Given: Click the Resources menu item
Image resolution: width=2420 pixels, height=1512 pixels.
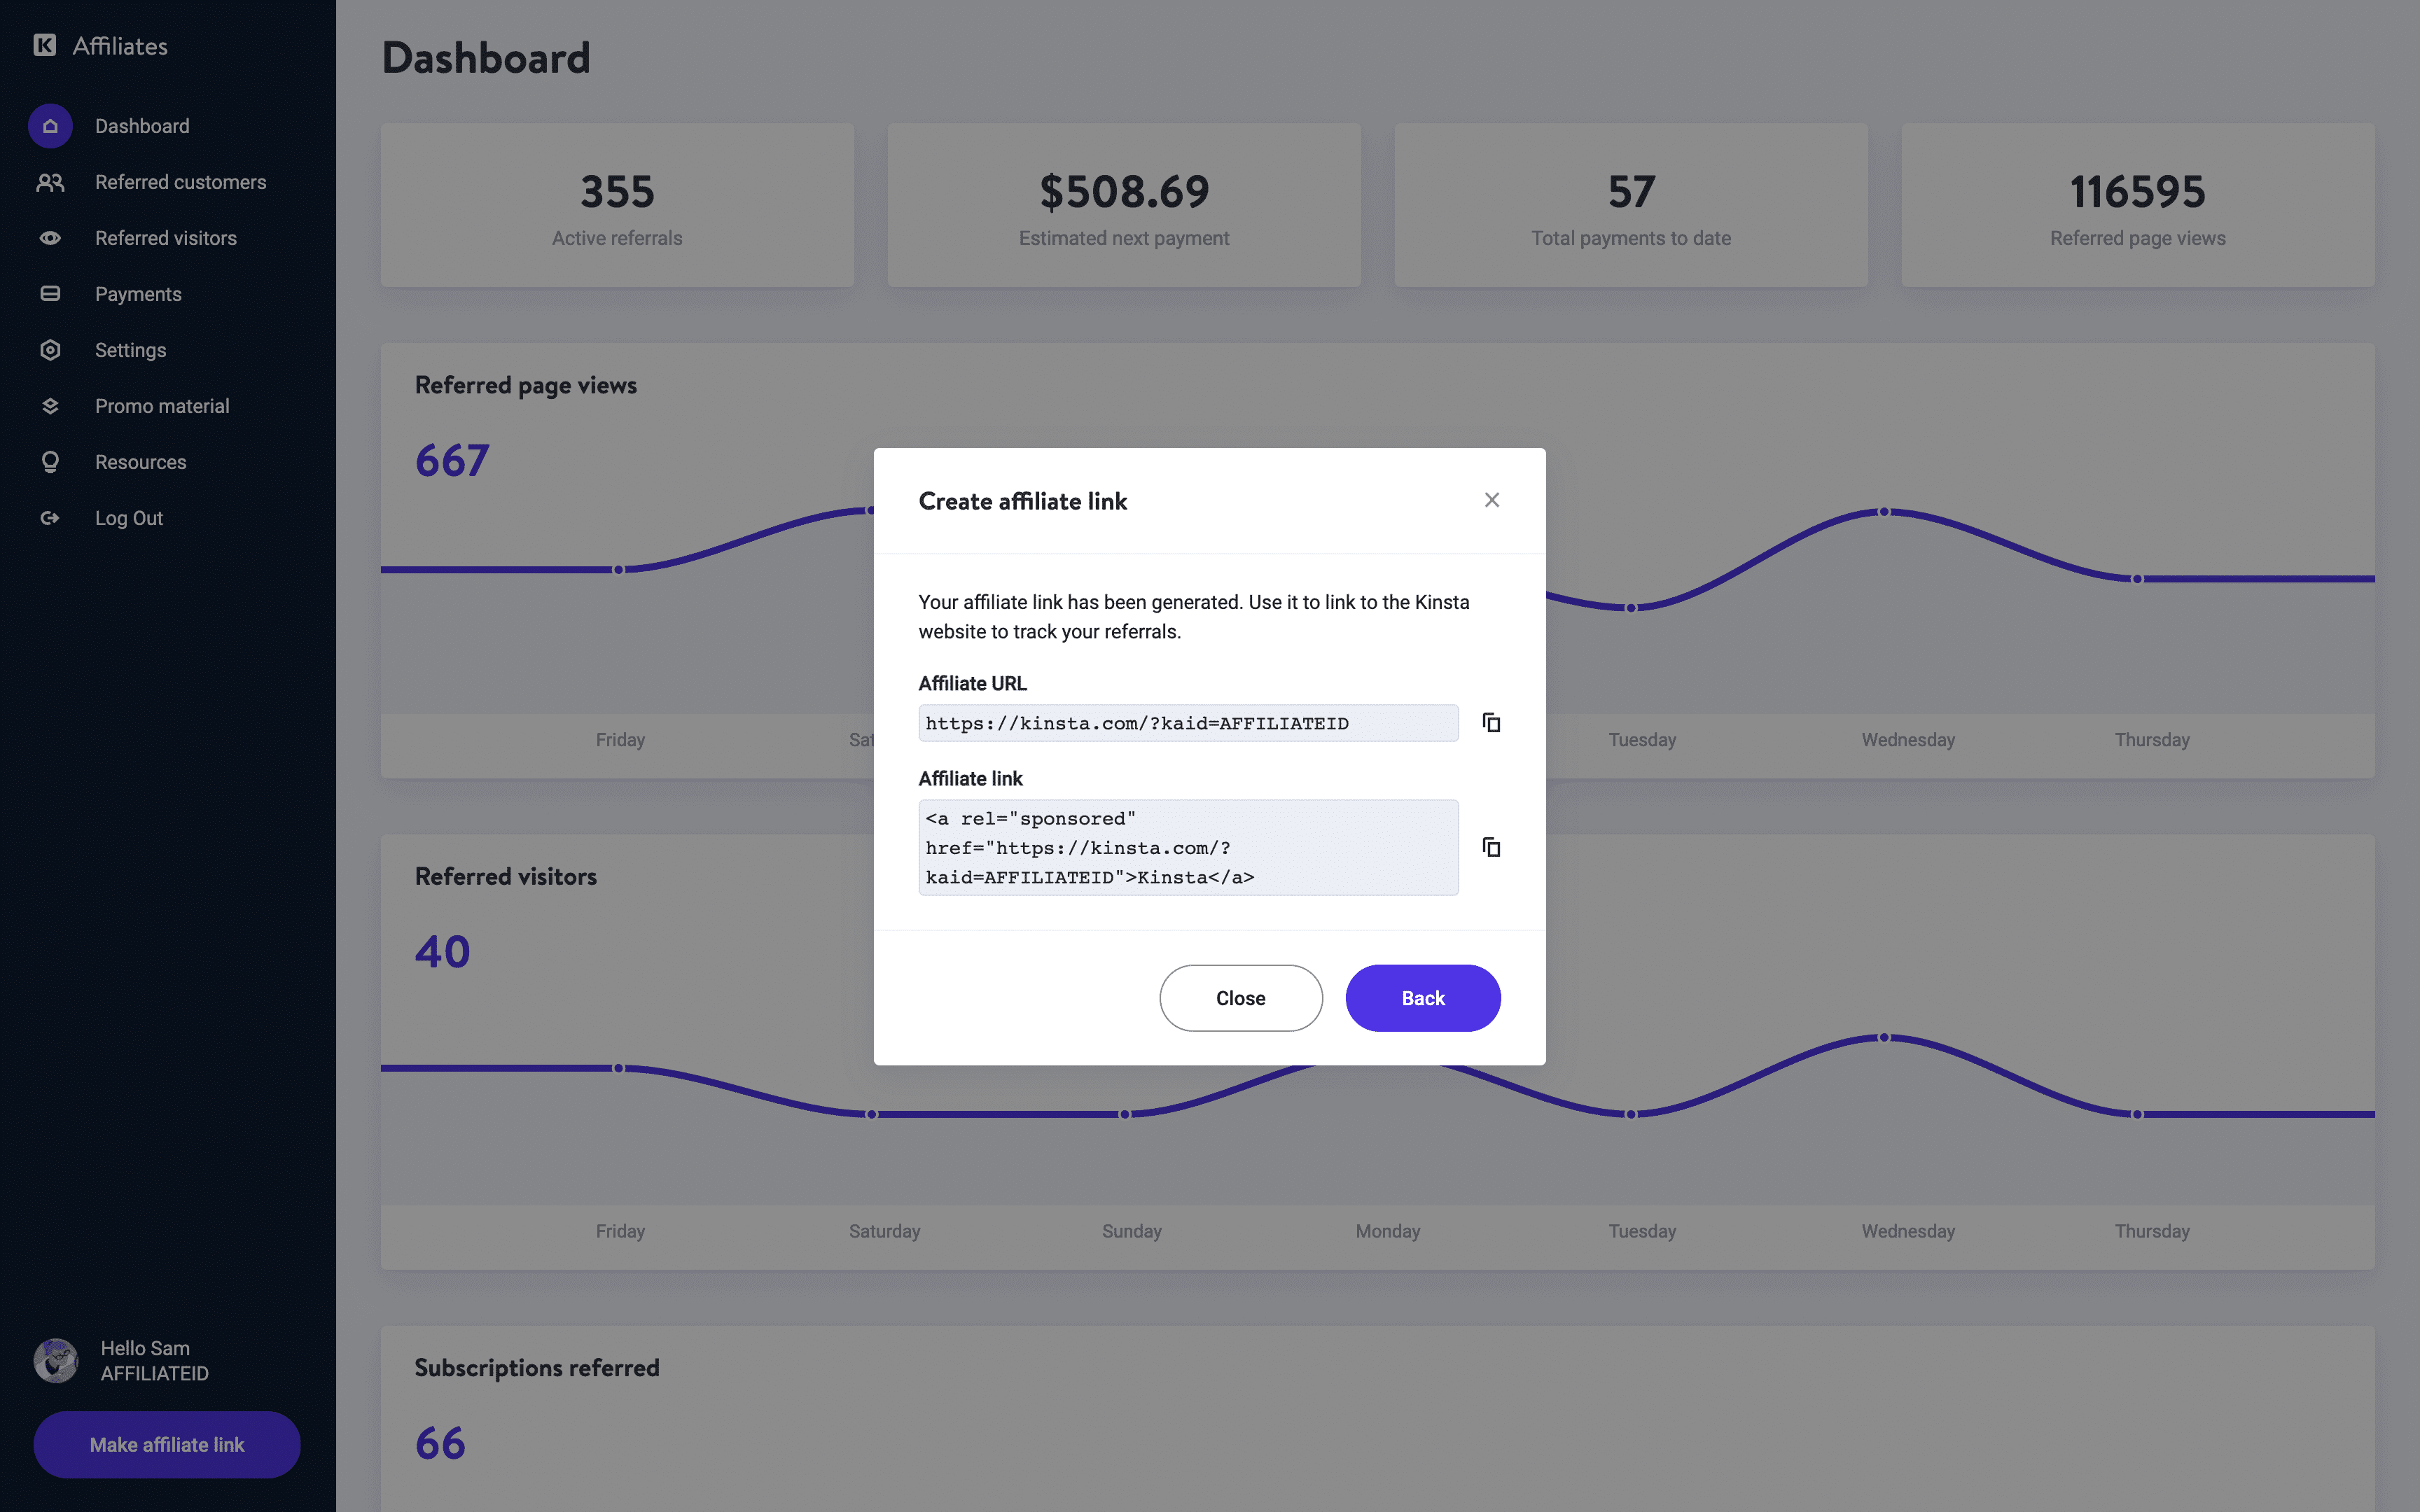Looking at the screenshot, I should [139, 461].
